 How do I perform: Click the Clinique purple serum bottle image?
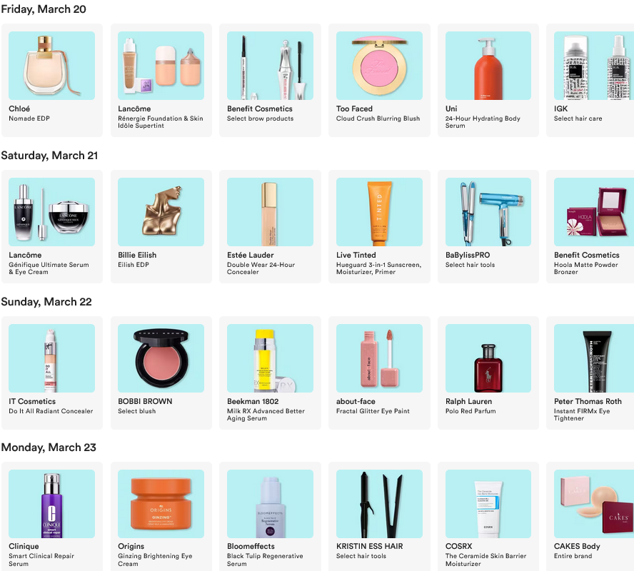[x=51, y=503]
